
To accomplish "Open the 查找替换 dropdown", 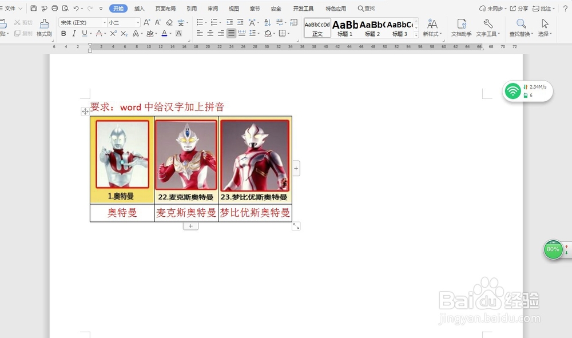I will 521,27.
